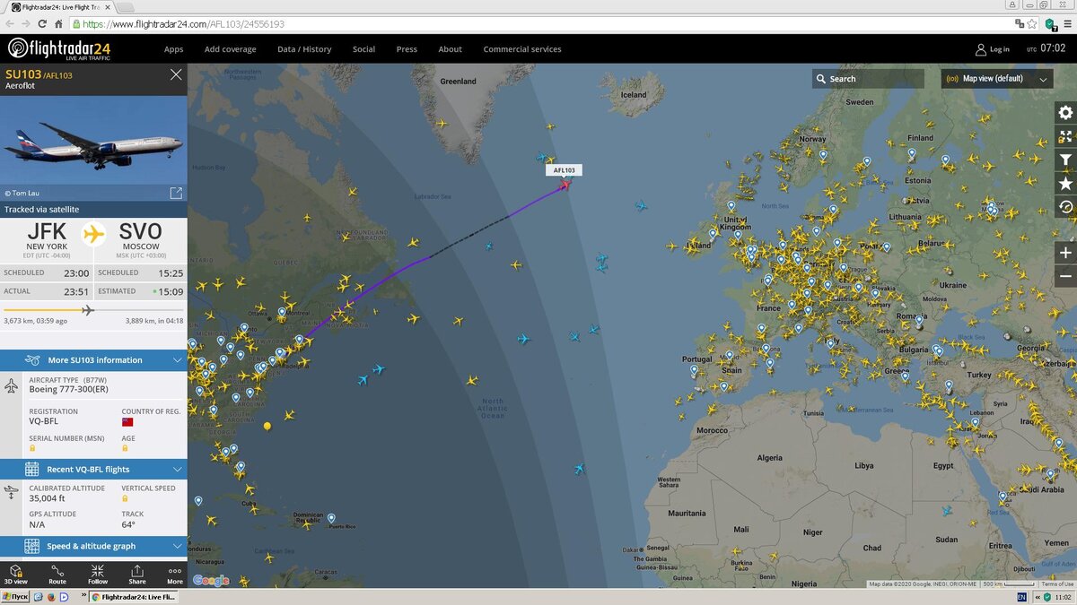Open the Add coverage menu

[x=230, y=49]
